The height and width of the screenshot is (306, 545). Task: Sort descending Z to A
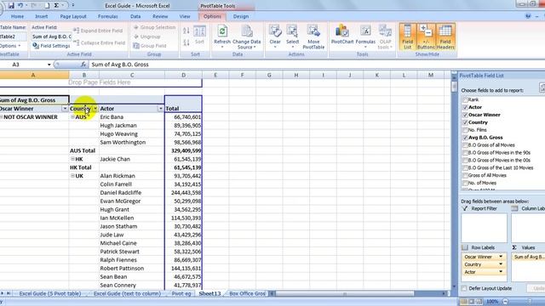[186, 42]
